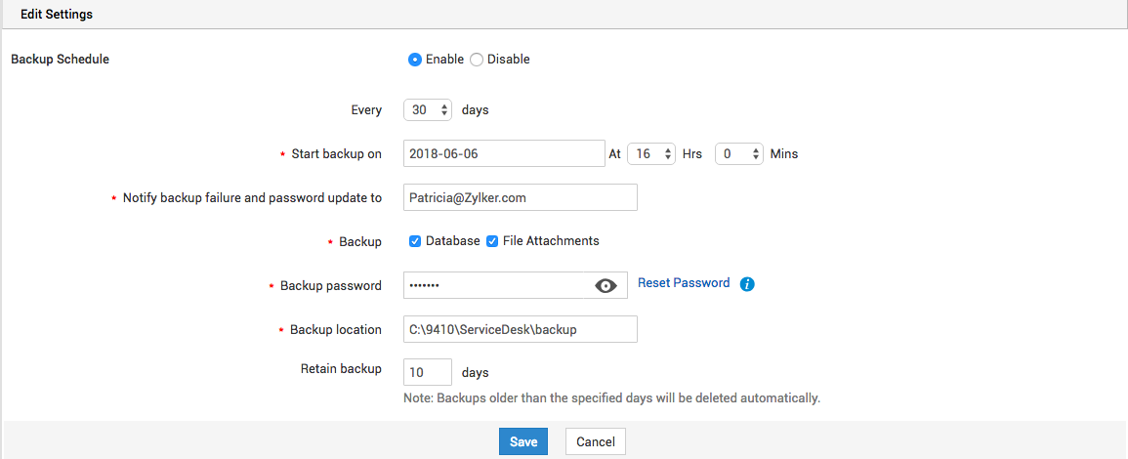The width and height of the screenshot is (1128, 459).
Task: Click the Reset Password link
Action: click(x=685, y=283)
